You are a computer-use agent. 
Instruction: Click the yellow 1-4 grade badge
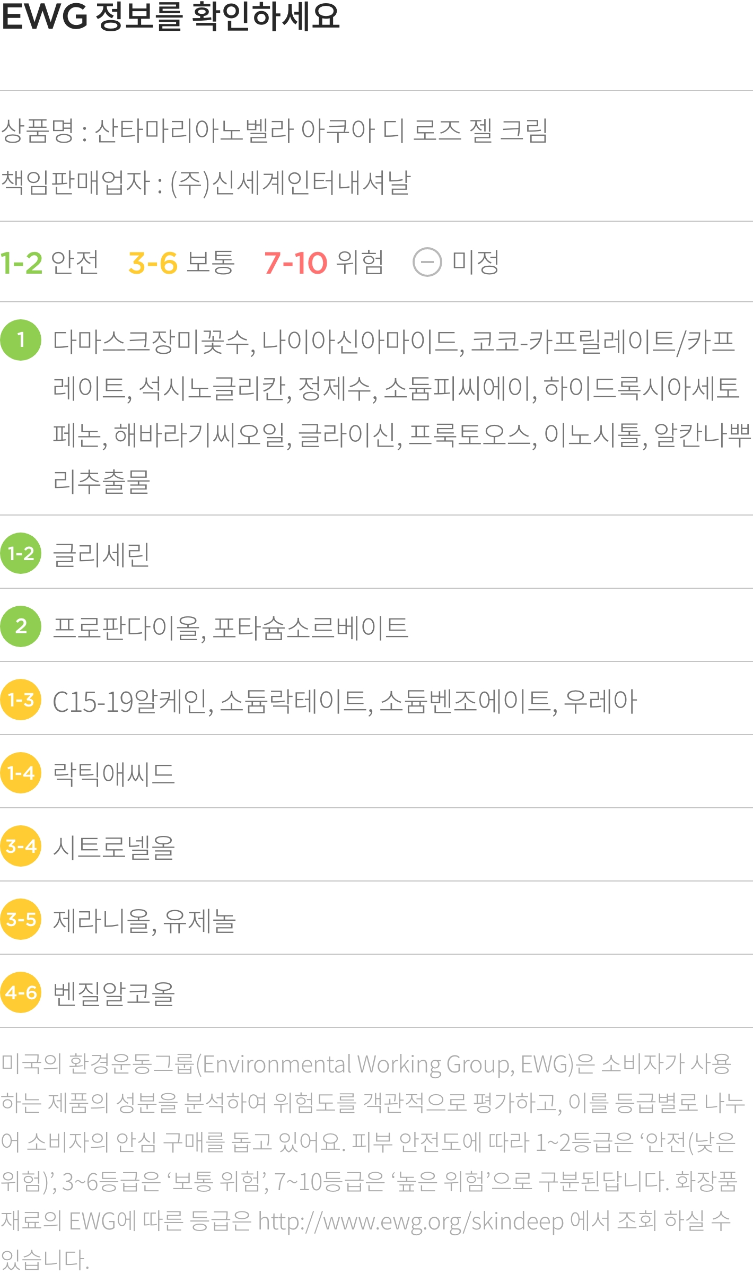tap(21, 773)
